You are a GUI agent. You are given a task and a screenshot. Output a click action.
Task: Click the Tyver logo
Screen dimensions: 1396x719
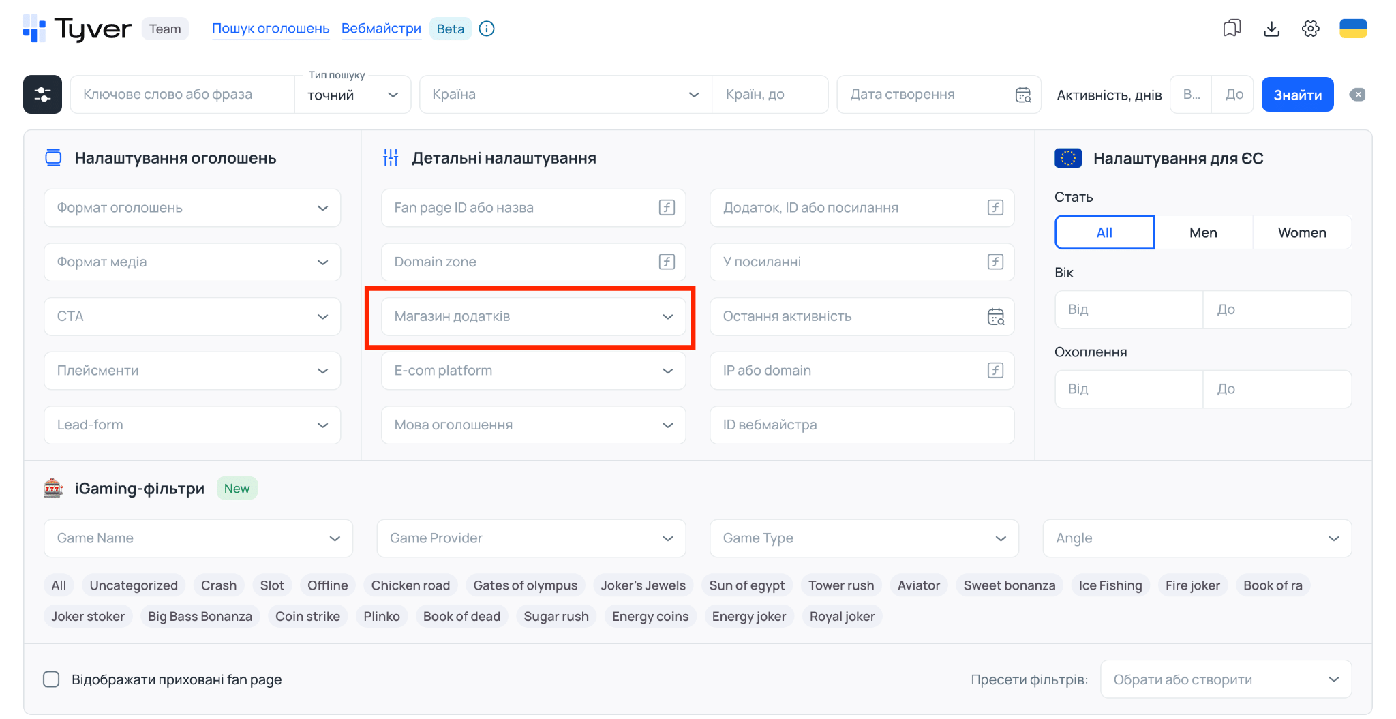coord(77,29)
